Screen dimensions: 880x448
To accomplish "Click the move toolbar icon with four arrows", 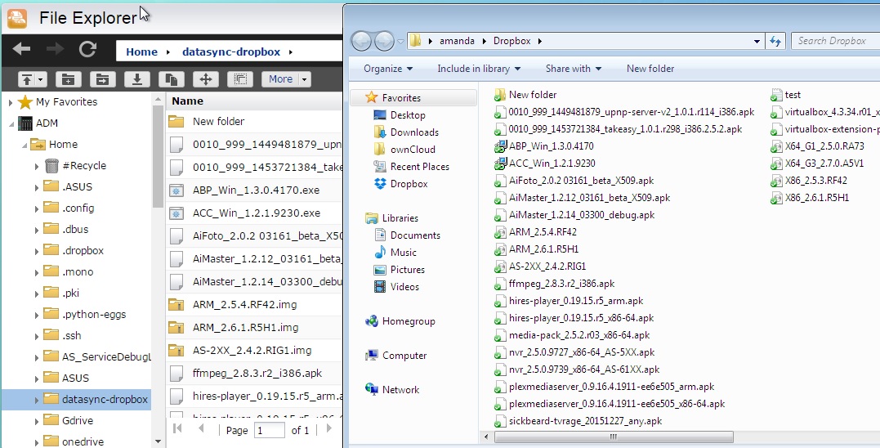I will point(205,79).
